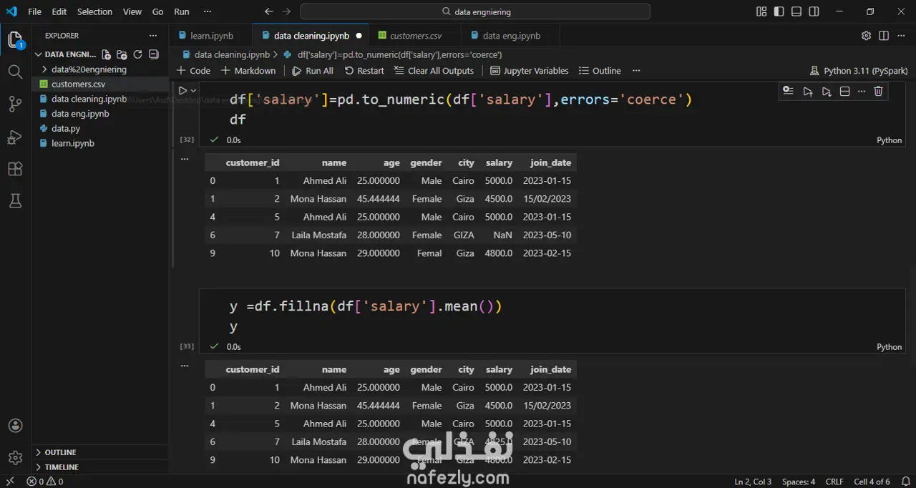The height and width of the screenshot is (488, 916).
Task: Click Run All in notebook toolbar
Action: coord(313,71)
